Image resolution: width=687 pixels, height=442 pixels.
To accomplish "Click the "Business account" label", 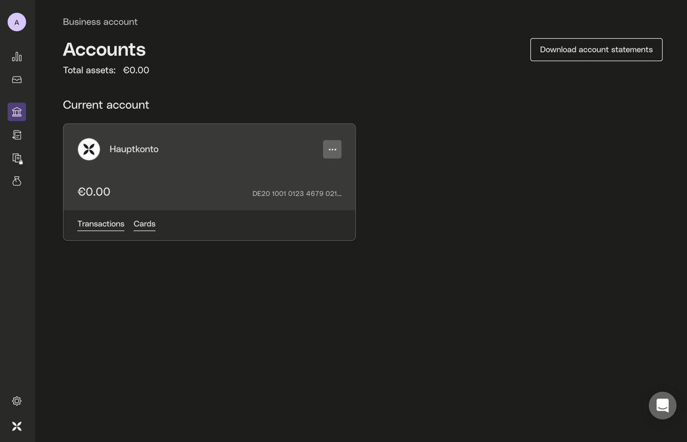I will click(x=100, y=22).
